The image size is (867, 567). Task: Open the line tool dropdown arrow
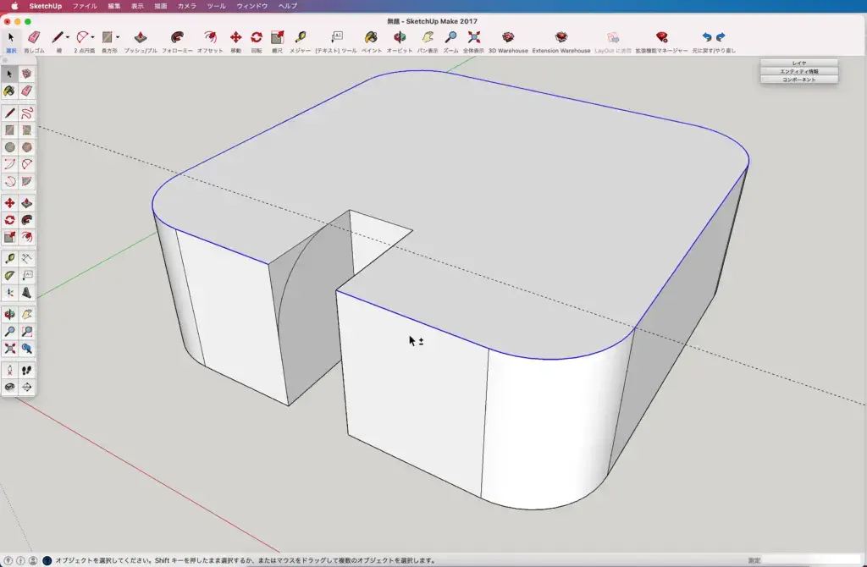[x=68, y=37]
